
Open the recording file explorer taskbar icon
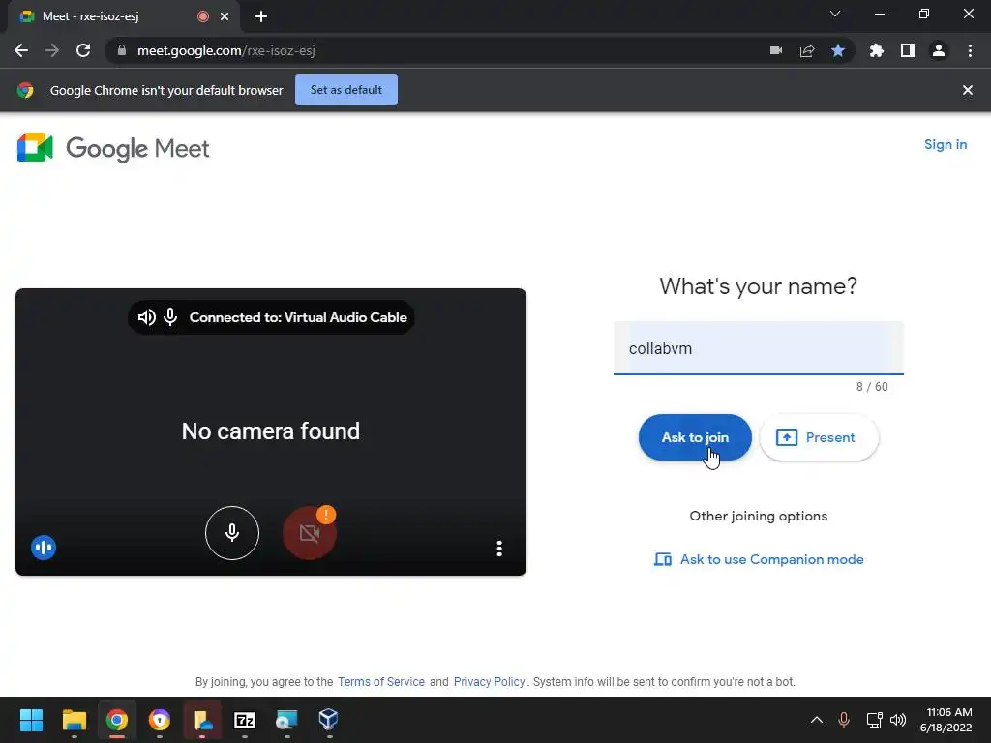pyautogui.click(x=202, y=720)
